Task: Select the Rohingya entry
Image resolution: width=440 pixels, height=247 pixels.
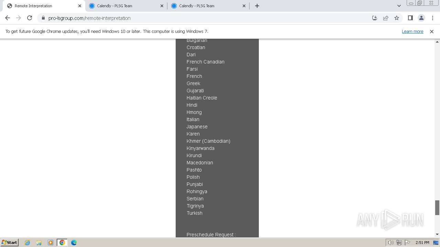Action: [197, 191]
